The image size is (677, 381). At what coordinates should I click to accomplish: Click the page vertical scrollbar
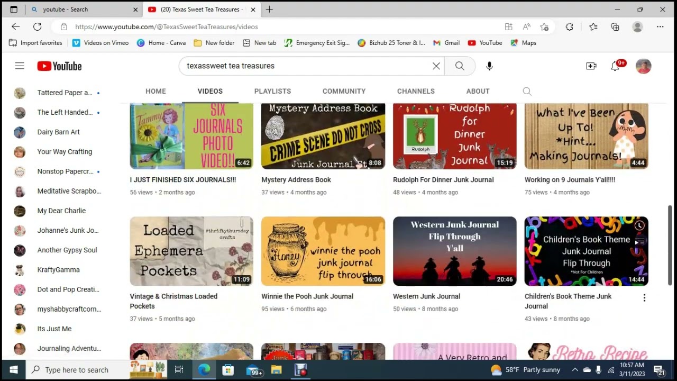point(670,246)
